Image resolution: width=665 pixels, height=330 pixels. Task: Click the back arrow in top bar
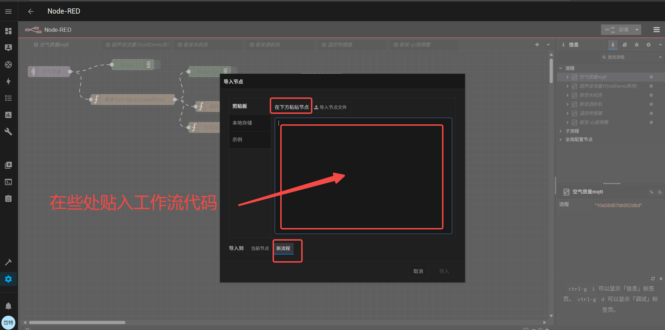pyautogui.click(x=31, y=12)
